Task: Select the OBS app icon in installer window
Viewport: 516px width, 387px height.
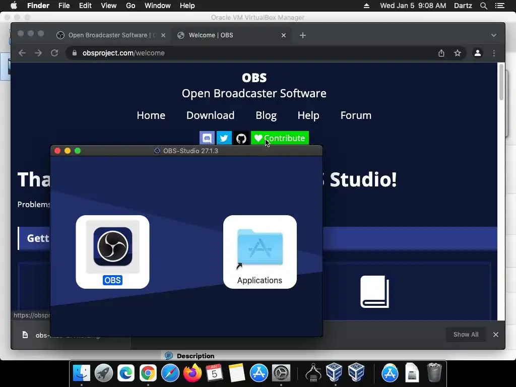Action: tap(112, 246)
